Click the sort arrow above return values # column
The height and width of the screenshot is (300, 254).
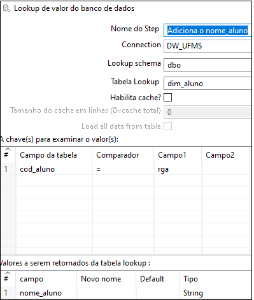point(8,273)
